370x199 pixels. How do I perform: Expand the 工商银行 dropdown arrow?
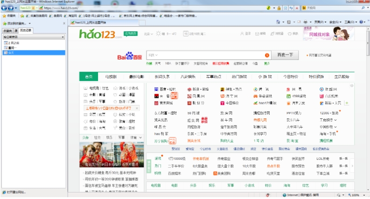pos(335,120)
